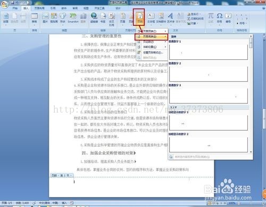This screenshot has width=266, height=207.
Task: Insert a cover page (封面)
Action: 6,19
